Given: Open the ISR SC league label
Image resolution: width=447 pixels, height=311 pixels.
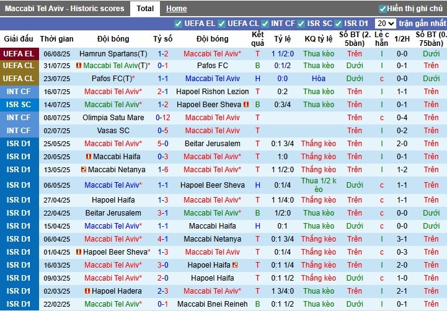Looking at the screenshot, I should pos(19,105).
